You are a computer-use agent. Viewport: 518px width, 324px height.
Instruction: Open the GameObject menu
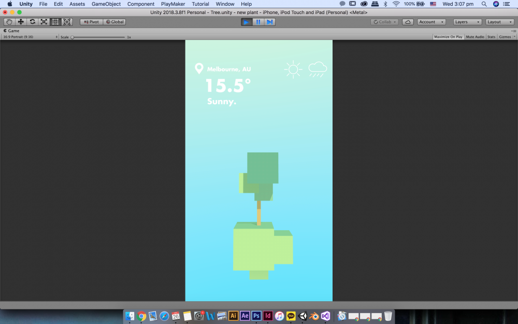pyautogui.click(x=106, y=4)
